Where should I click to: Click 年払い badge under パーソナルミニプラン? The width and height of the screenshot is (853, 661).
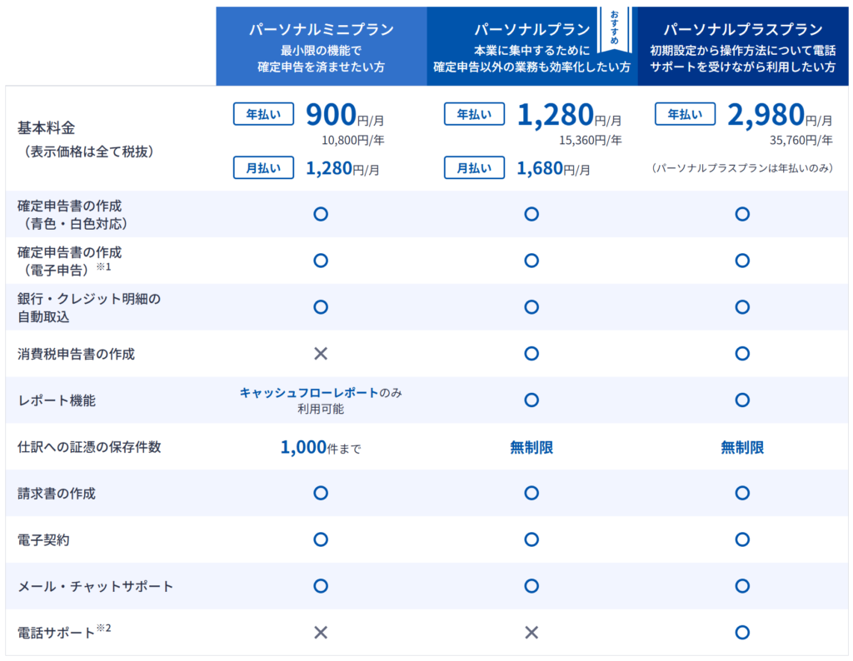pyautogui.click(x=263, y=115)
